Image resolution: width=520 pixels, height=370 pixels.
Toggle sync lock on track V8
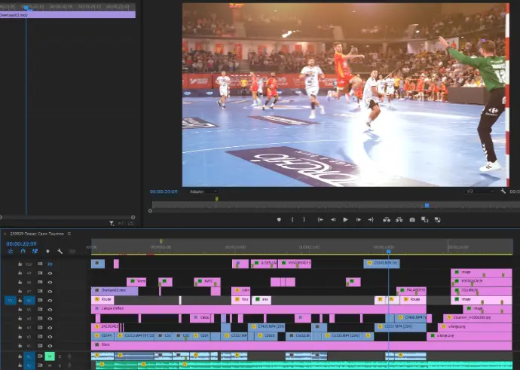40,282
